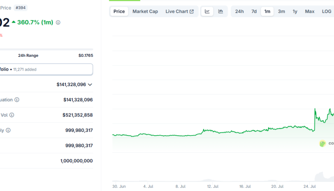The width and height of the screenshot is (334, 191).
Task: Open the Live Chart external link
Action: (179, 11)
